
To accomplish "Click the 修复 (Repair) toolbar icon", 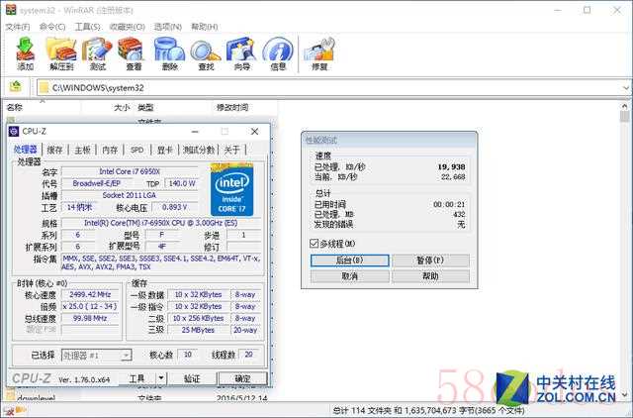I will click(x=319, y=52).
